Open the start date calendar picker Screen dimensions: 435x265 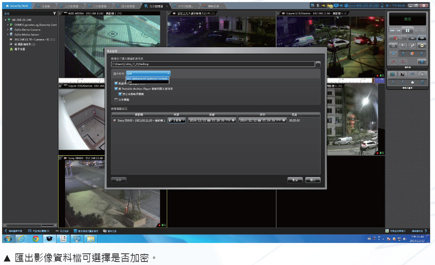pyautogui.click(x=209, y=121)
